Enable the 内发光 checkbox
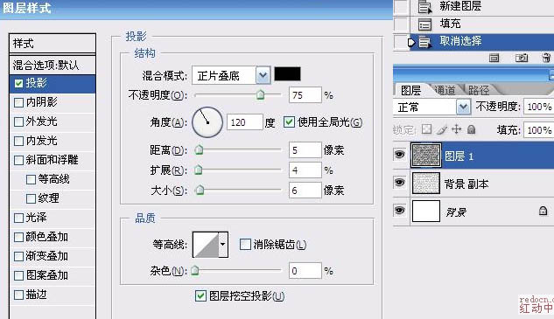Screen dimensions: 554x319 [x=18, y=142]
